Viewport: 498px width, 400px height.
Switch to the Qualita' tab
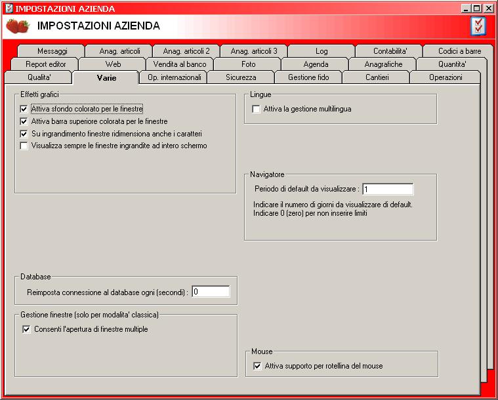(x=38, y=77)
